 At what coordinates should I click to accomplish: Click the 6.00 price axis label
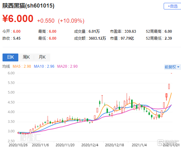click(x=11, y=73)
